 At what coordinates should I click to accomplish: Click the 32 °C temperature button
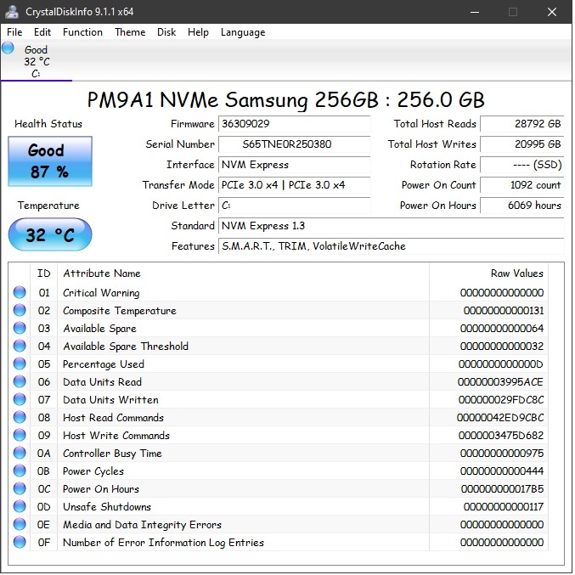[49, 234]
